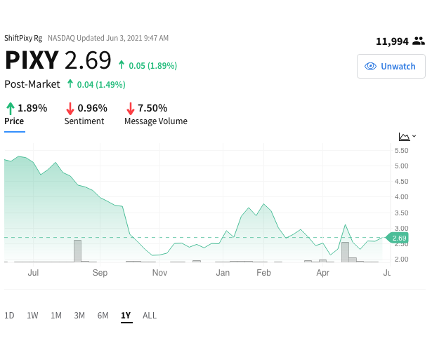Viewport: 432px width, 350px height.
Task: Click the green arrow beside Post-Market
Action: [x=70, y=83]
